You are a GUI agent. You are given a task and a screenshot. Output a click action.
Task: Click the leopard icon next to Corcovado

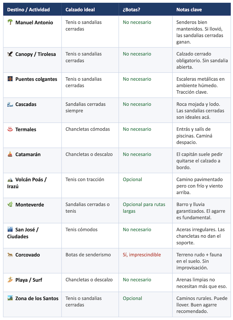click(x=10, y=255)
